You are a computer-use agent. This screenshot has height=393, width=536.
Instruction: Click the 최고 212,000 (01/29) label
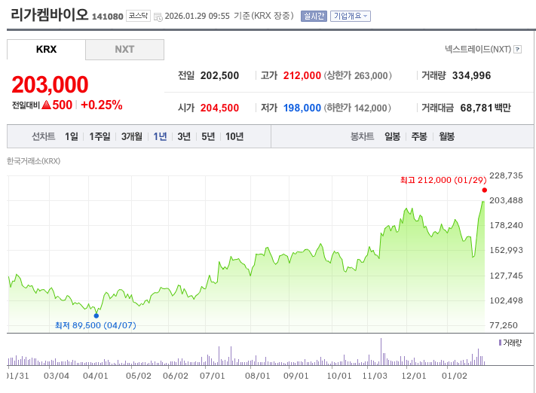(x=443, y=180)
